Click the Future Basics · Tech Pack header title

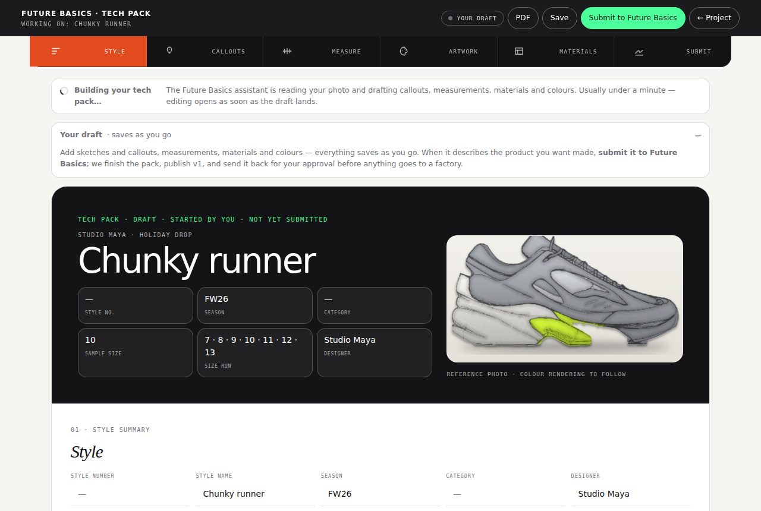(86, 13)
